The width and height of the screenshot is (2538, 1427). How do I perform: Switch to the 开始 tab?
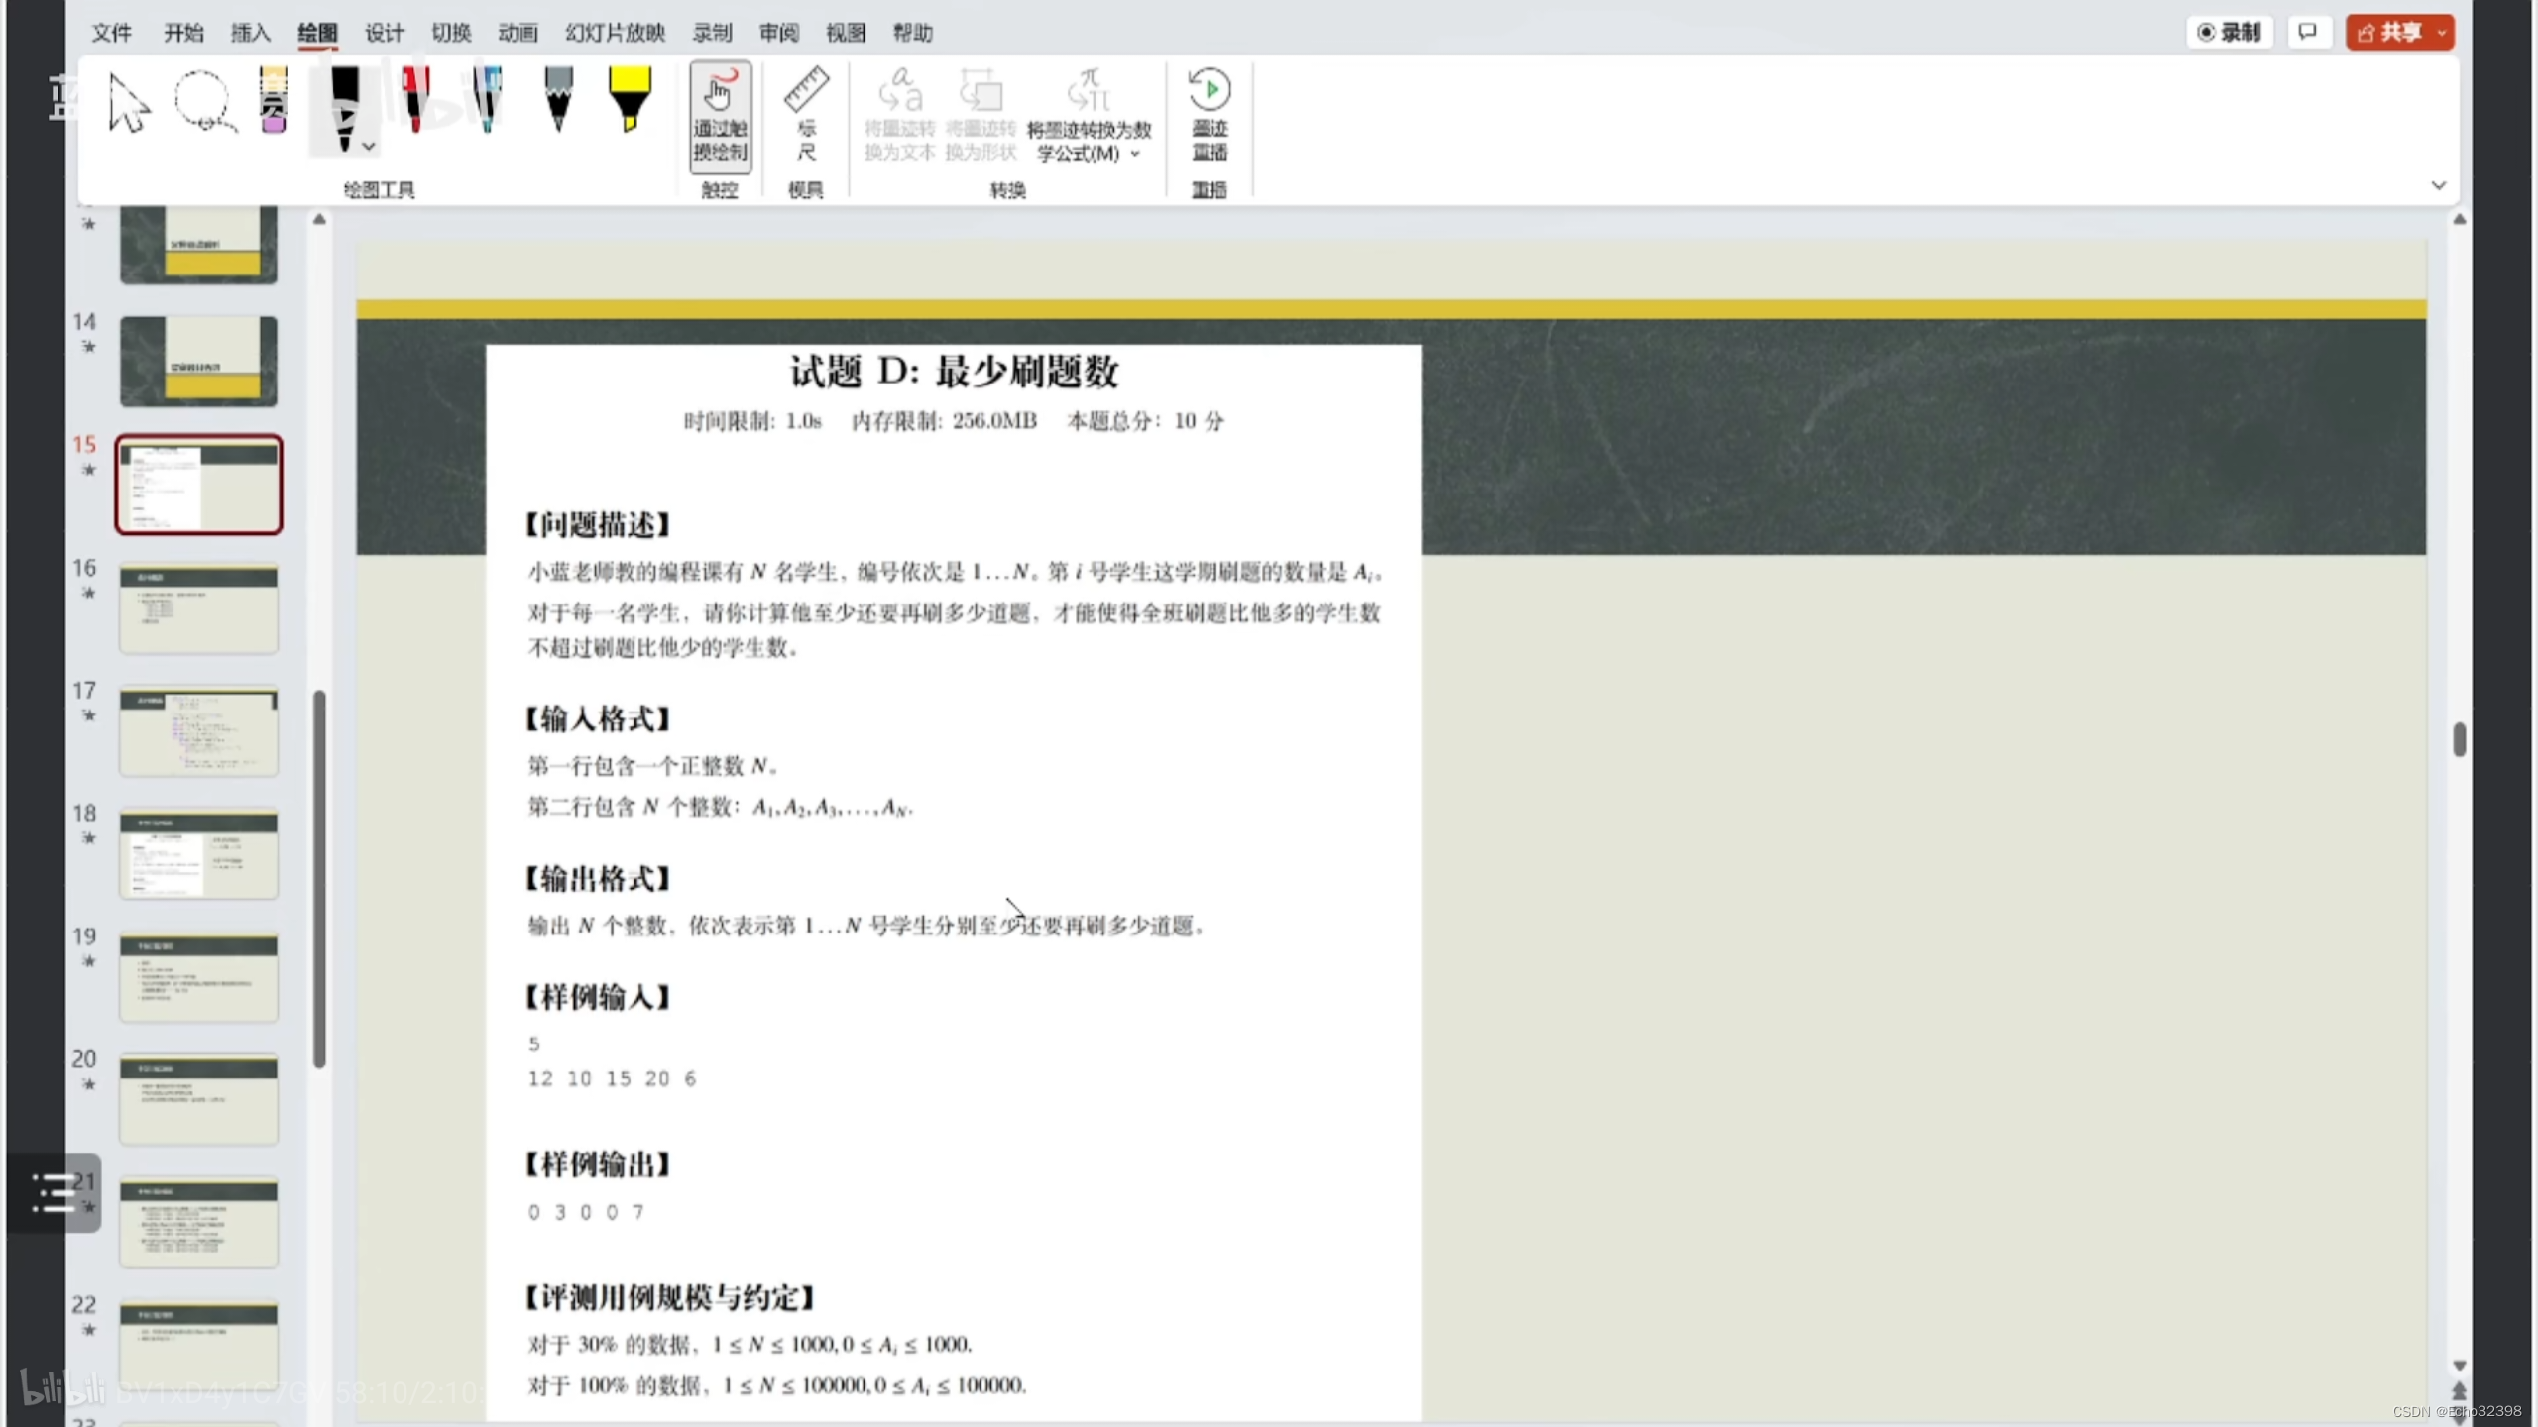tap(183, 33)
